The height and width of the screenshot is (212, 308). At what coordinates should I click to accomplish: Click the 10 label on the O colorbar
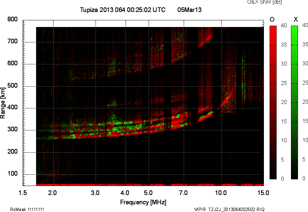[x=284, y=140]
